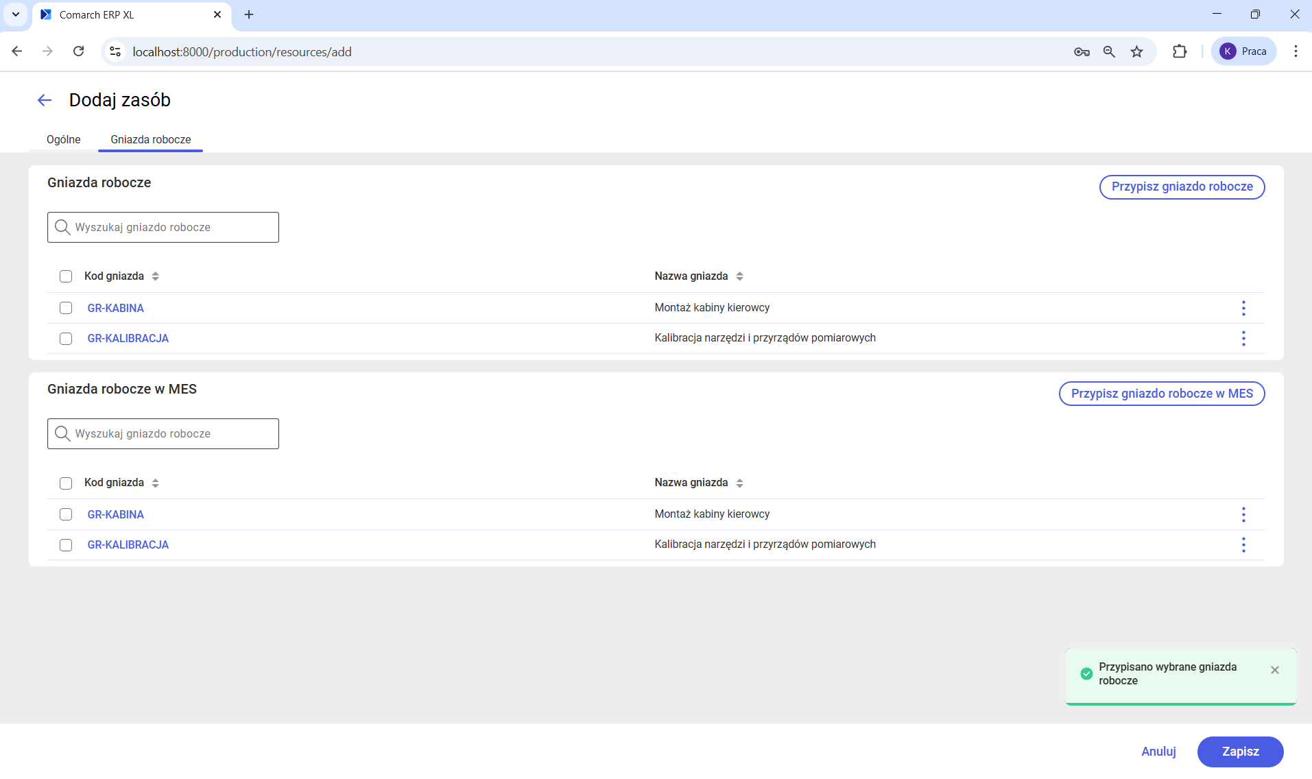Open the password manager key icon
This screenshot has width=1312, height=779.
[1082, 51]
